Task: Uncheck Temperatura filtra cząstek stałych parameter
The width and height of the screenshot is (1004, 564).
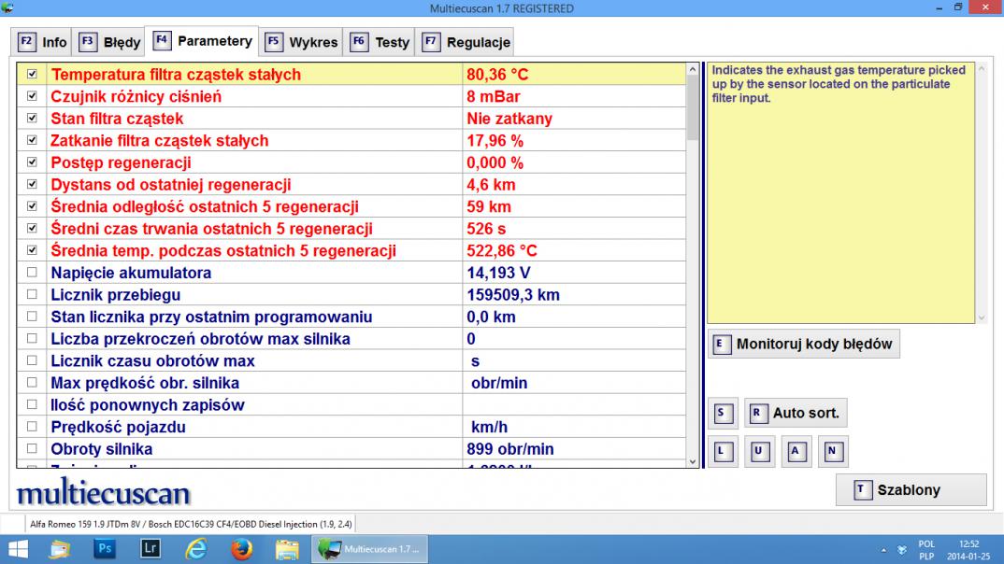Action: click(33, 74)
